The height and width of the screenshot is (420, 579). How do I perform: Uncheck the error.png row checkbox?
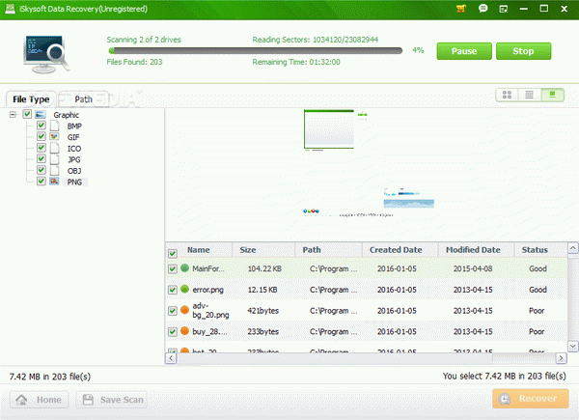point(173,290)
